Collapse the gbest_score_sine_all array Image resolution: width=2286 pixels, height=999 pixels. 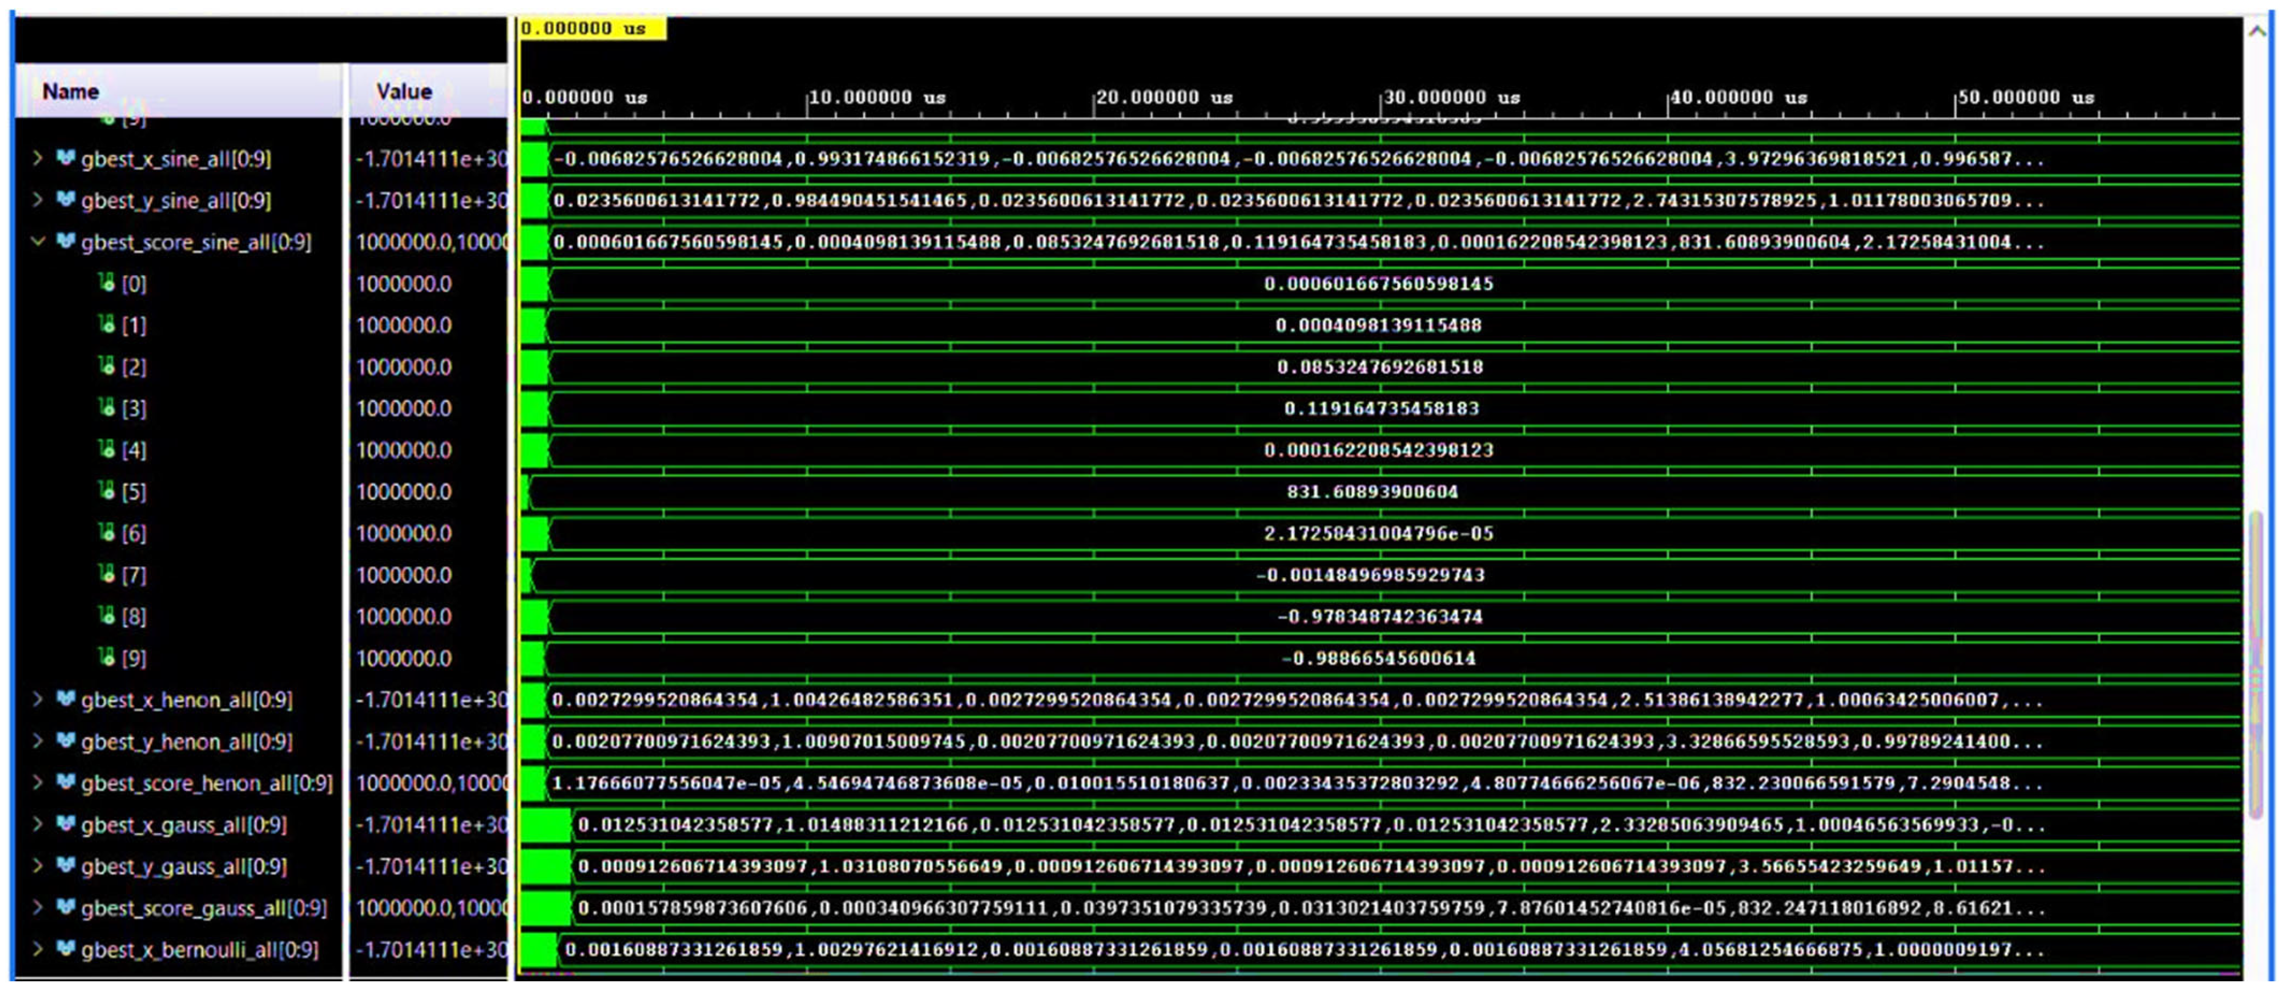point(37,241)
